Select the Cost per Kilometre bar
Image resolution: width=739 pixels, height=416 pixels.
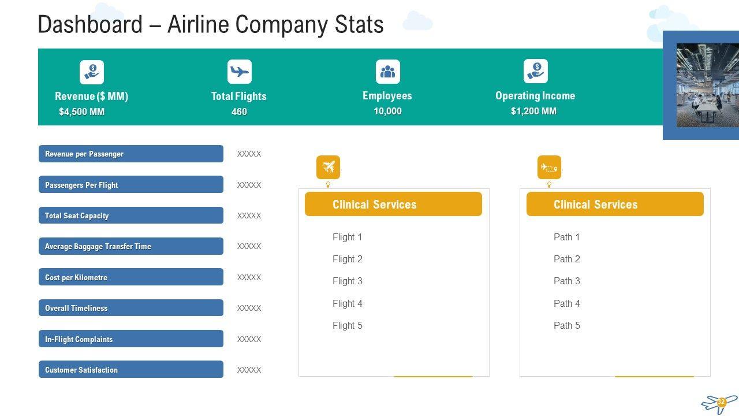click(x=131, y=277)
